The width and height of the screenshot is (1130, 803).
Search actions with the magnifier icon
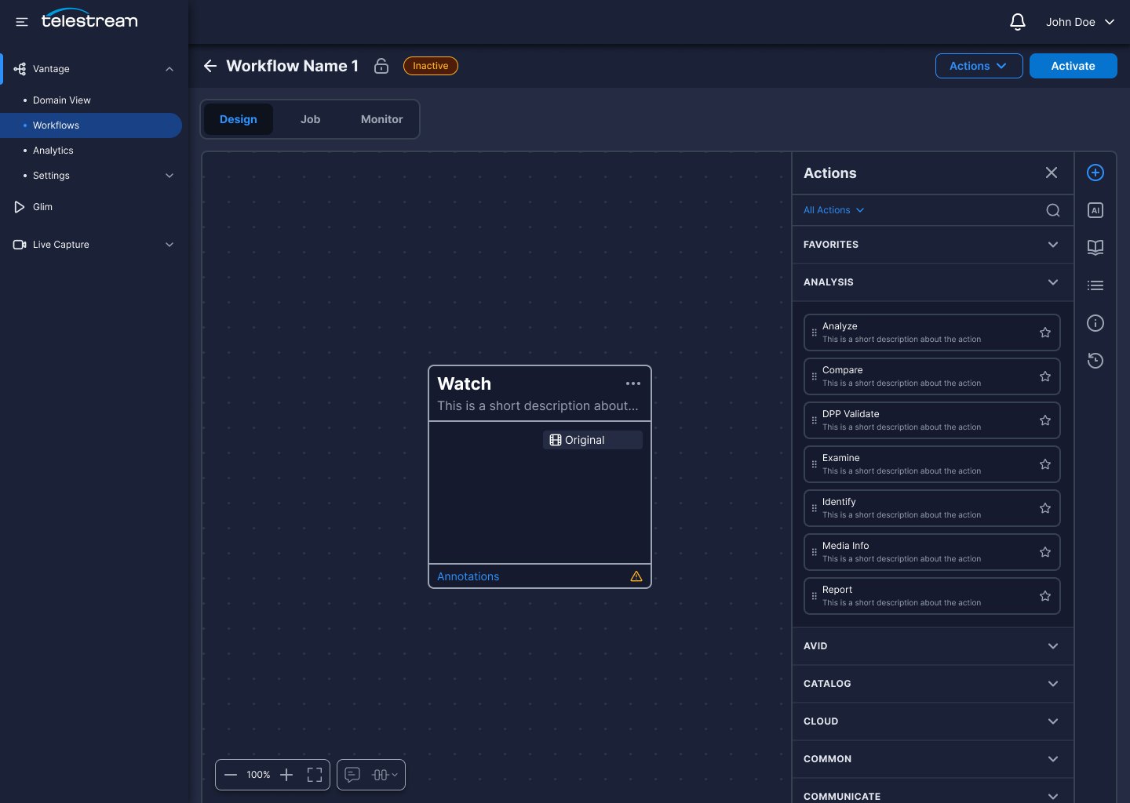1053,210
